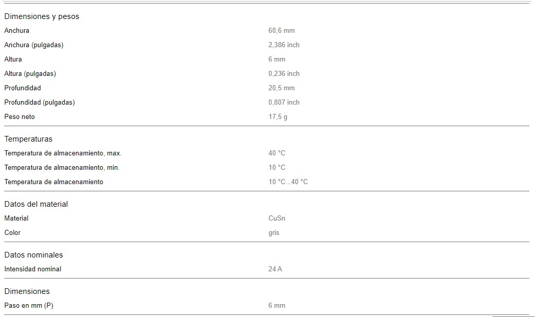Click the 2,386 inch value
Image resolution: width=535 pixels, height=317 pixels.
(284, 45)
